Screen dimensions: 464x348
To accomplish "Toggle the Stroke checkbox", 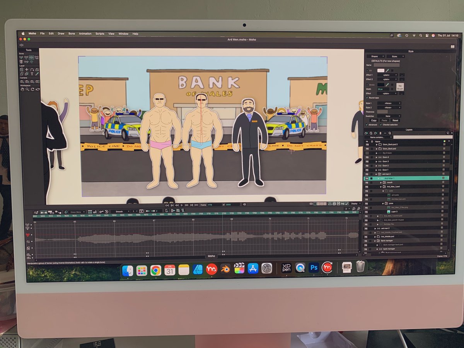I will (x=367, y=85).
